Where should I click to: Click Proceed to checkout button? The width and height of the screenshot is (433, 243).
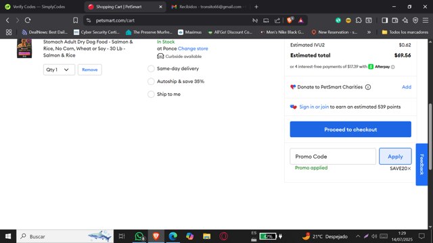pyautogui.click(x=350, y=129)
